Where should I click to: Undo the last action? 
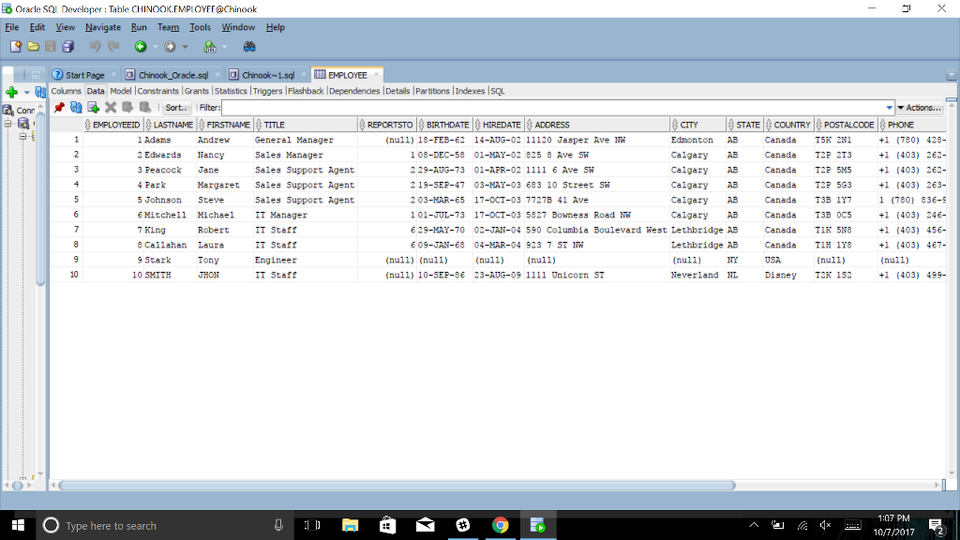pyautogui.click(x=95, y=46)
